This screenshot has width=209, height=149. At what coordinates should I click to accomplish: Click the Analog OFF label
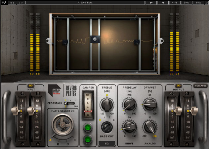point(145,136)
